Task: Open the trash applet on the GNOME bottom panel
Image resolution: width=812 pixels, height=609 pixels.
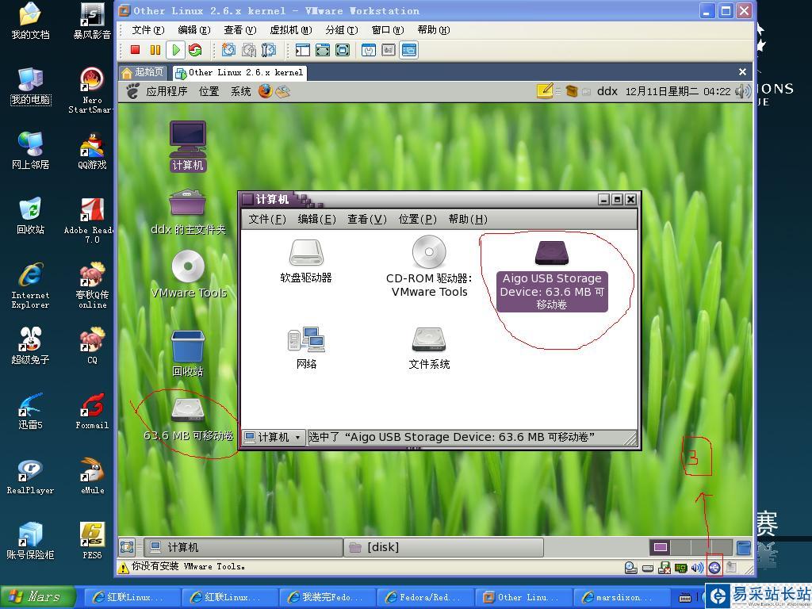Action: pos(743,547)
